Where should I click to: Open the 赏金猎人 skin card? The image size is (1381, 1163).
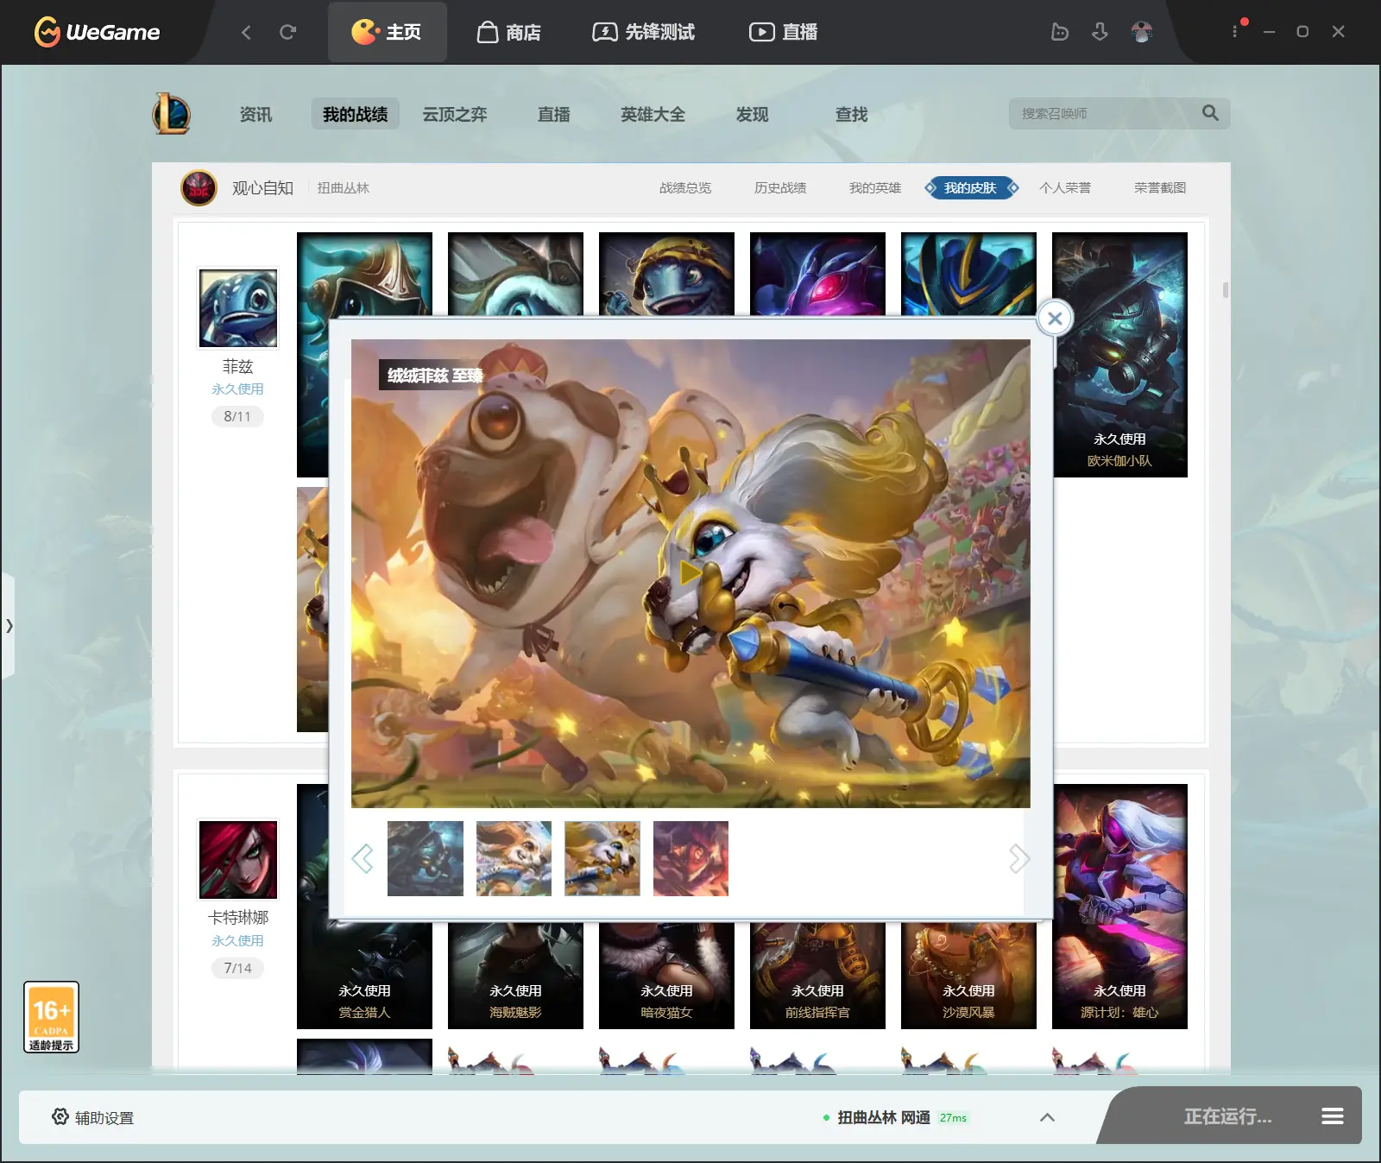click(364, 976)
